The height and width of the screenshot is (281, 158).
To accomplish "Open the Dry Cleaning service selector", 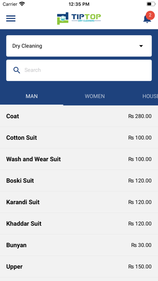I will pos(79,46).
